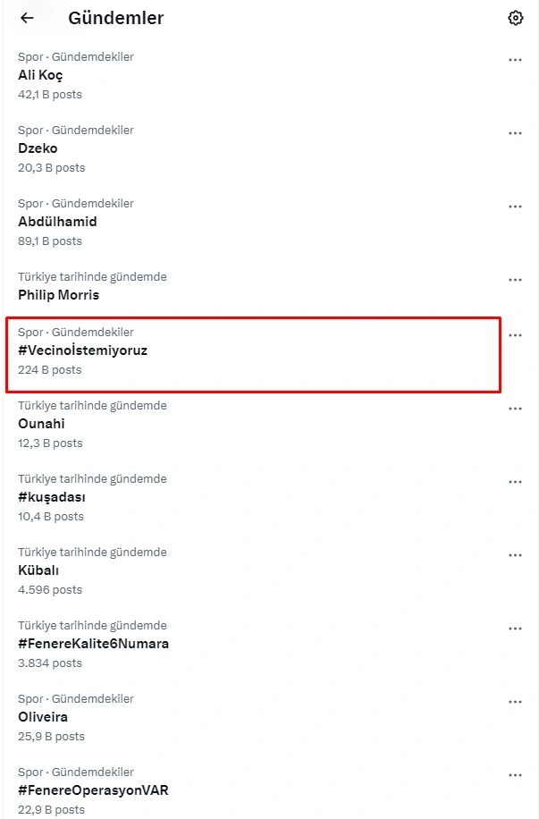Open more options for #FenereKalite6Numara
The height and width of the screenshot is (819, 539).
click(x=515, y=629)
